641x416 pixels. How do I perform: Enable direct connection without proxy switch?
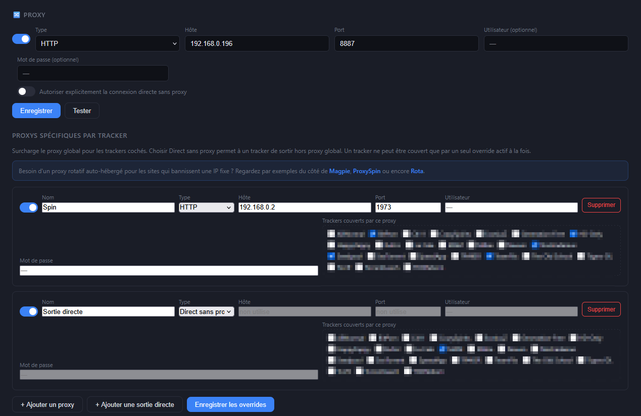click(26, 92)
